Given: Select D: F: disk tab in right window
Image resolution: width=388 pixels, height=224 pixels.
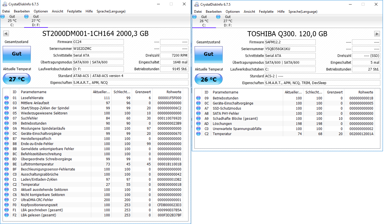Looking at the screenshot, I should coord(228,21).
